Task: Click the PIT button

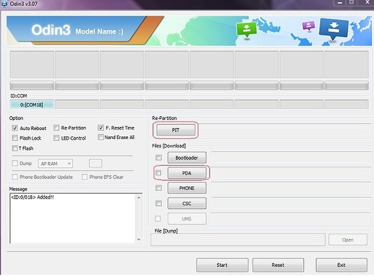Action: [176, 130]
